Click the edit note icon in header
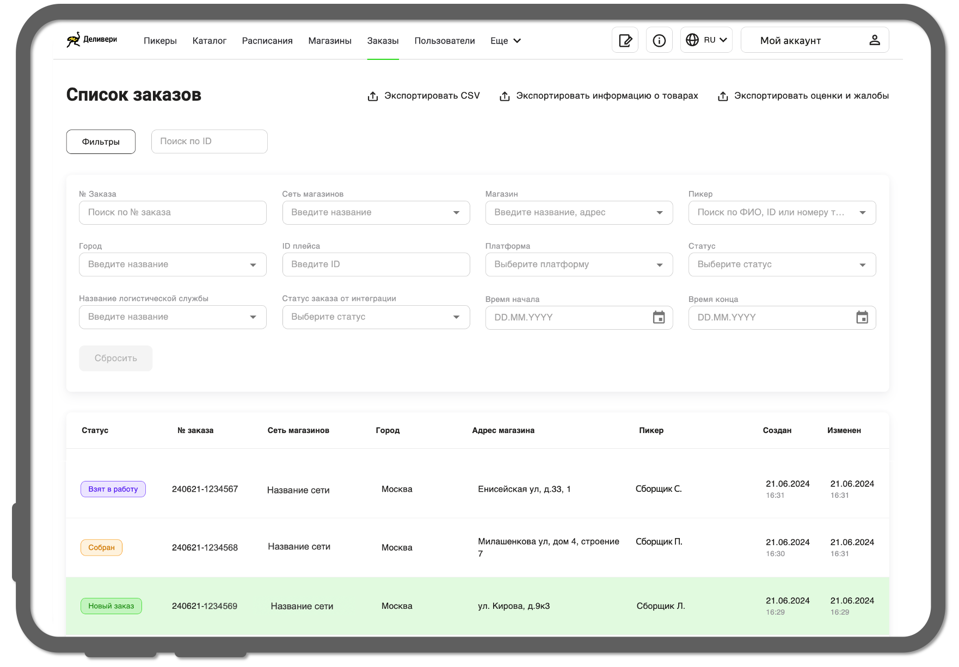The image size is (959, 667). 625,40
